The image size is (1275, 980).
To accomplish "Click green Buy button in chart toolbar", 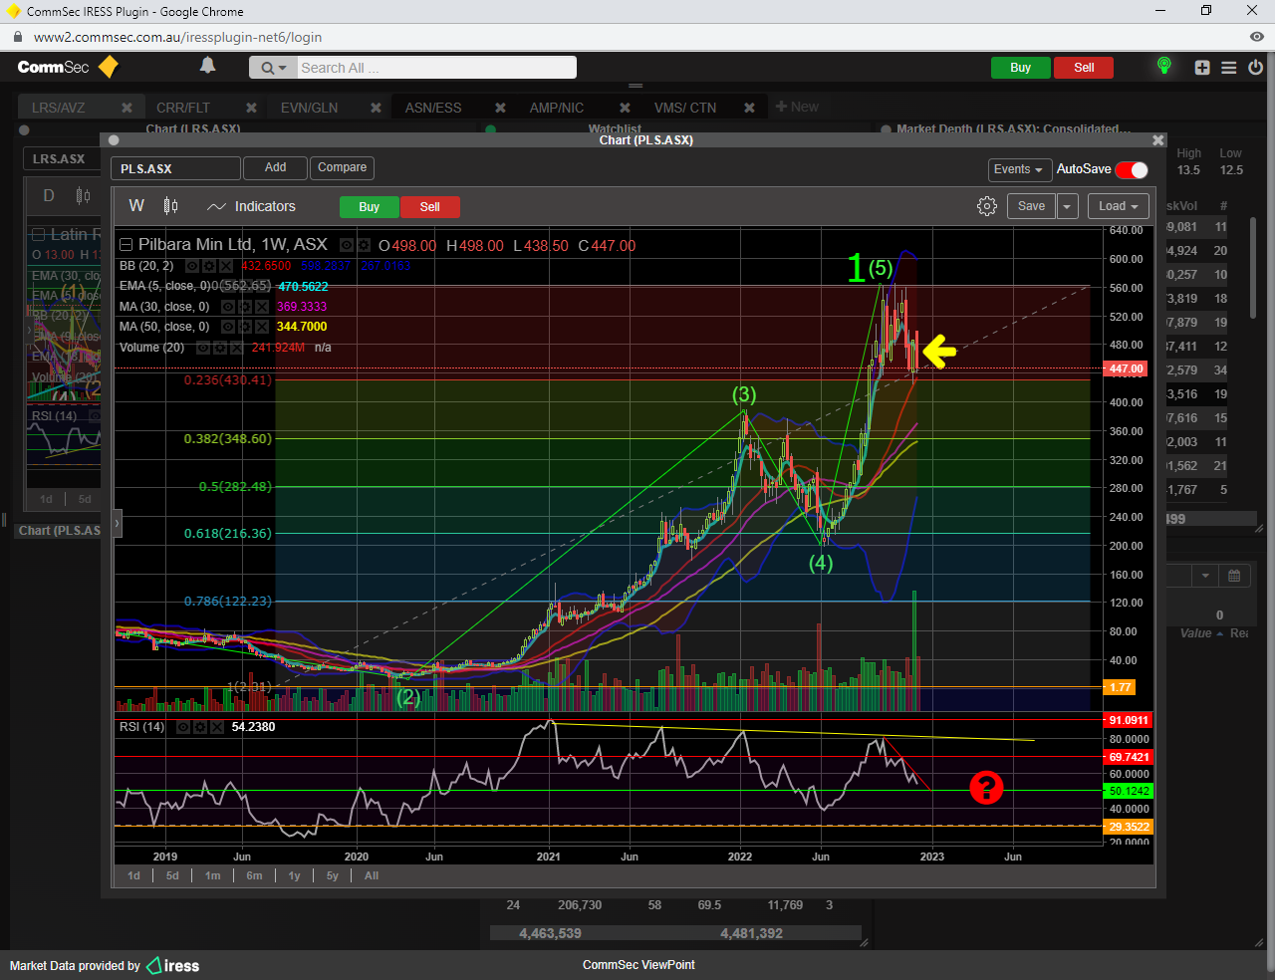I will [369, 207].
